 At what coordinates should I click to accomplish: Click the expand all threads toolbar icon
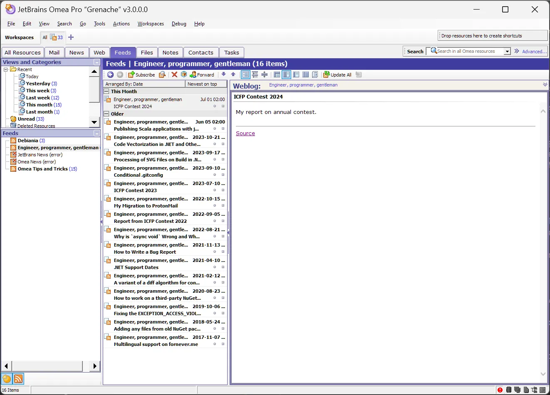255,74
